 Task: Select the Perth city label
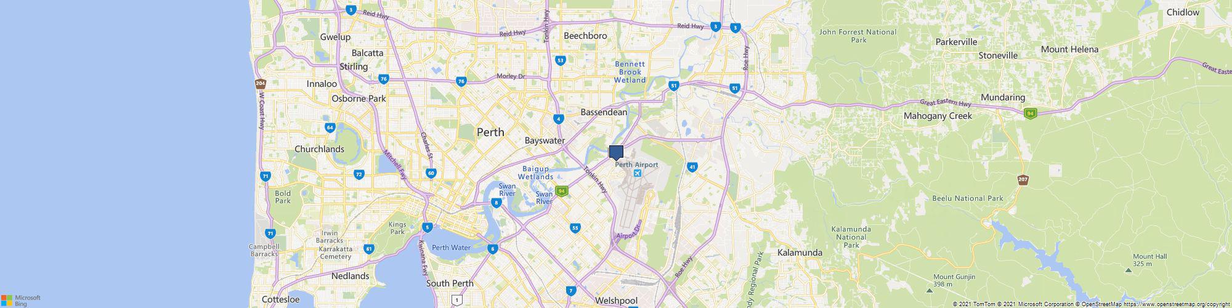click(490, 132)
